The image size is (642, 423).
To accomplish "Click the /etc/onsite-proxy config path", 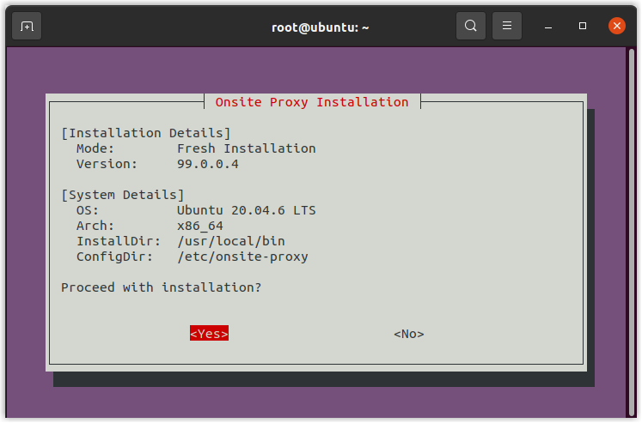I will tap(242, 257).
